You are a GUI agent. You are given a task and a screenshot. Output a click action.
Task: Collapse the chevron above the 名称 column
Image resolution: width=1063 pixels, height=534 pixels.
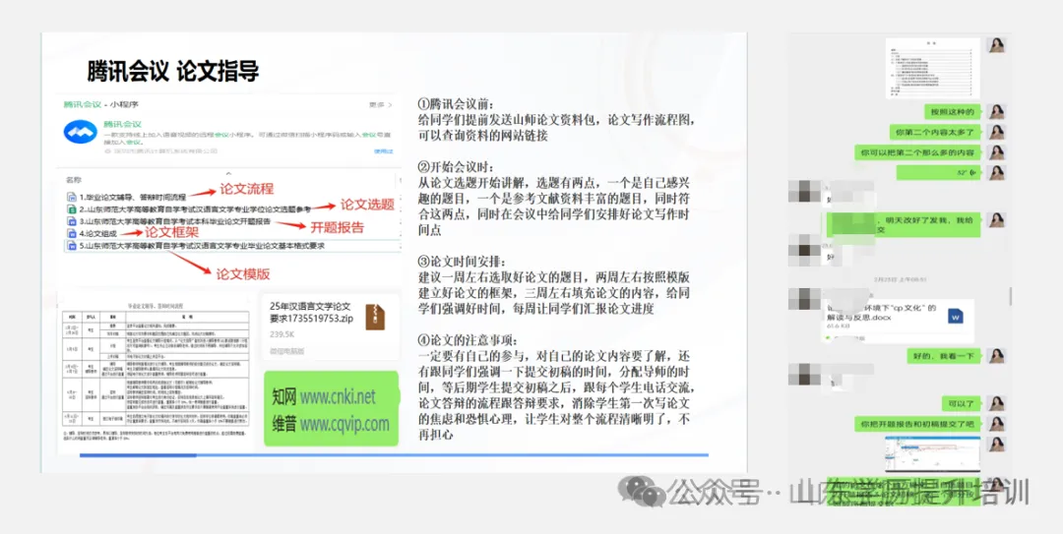click(x=228, y=173)
